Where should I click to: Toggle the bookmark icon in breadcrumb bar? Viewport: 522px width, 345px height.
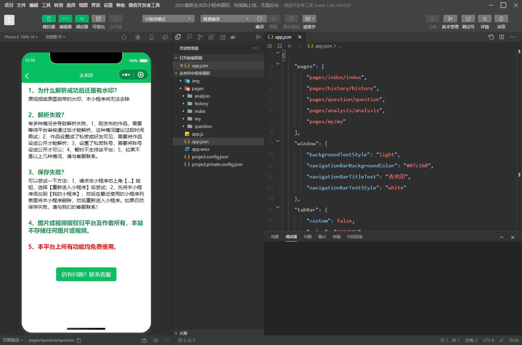pos(280,46)
